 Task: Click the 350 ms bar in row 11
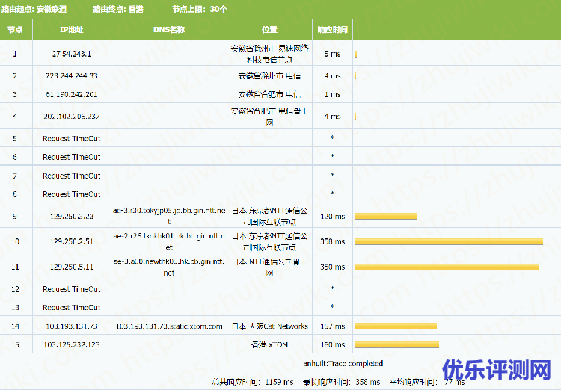[446, 267]
